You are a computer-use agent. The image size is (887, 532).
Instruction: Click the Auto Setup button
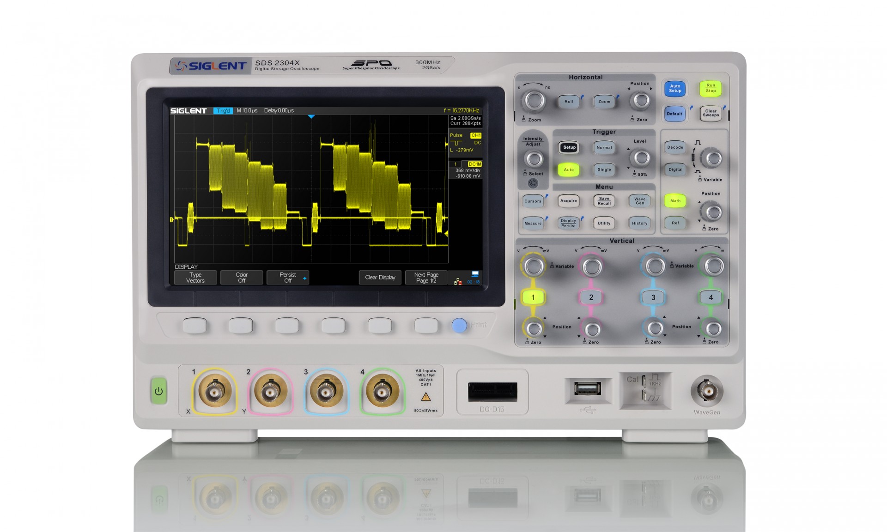[675, 88]
